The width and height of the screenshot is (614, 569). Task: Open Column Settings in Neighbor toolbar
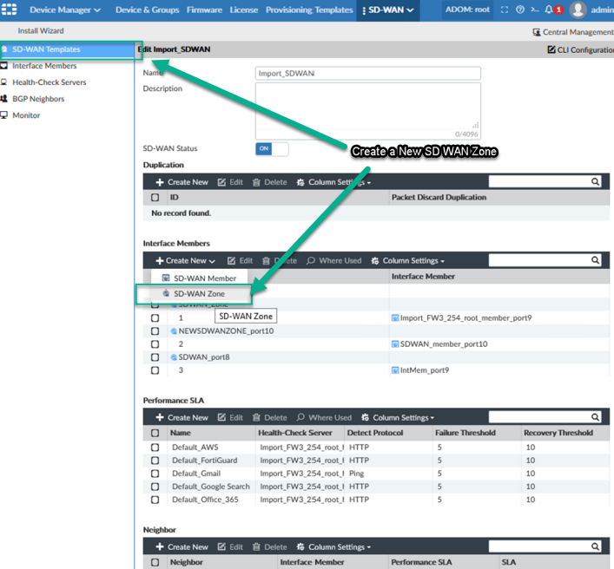click(x=333, y=546)
